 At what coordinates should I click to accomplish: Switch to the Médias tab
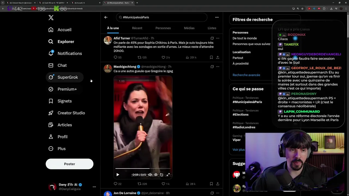click(189, 28)
